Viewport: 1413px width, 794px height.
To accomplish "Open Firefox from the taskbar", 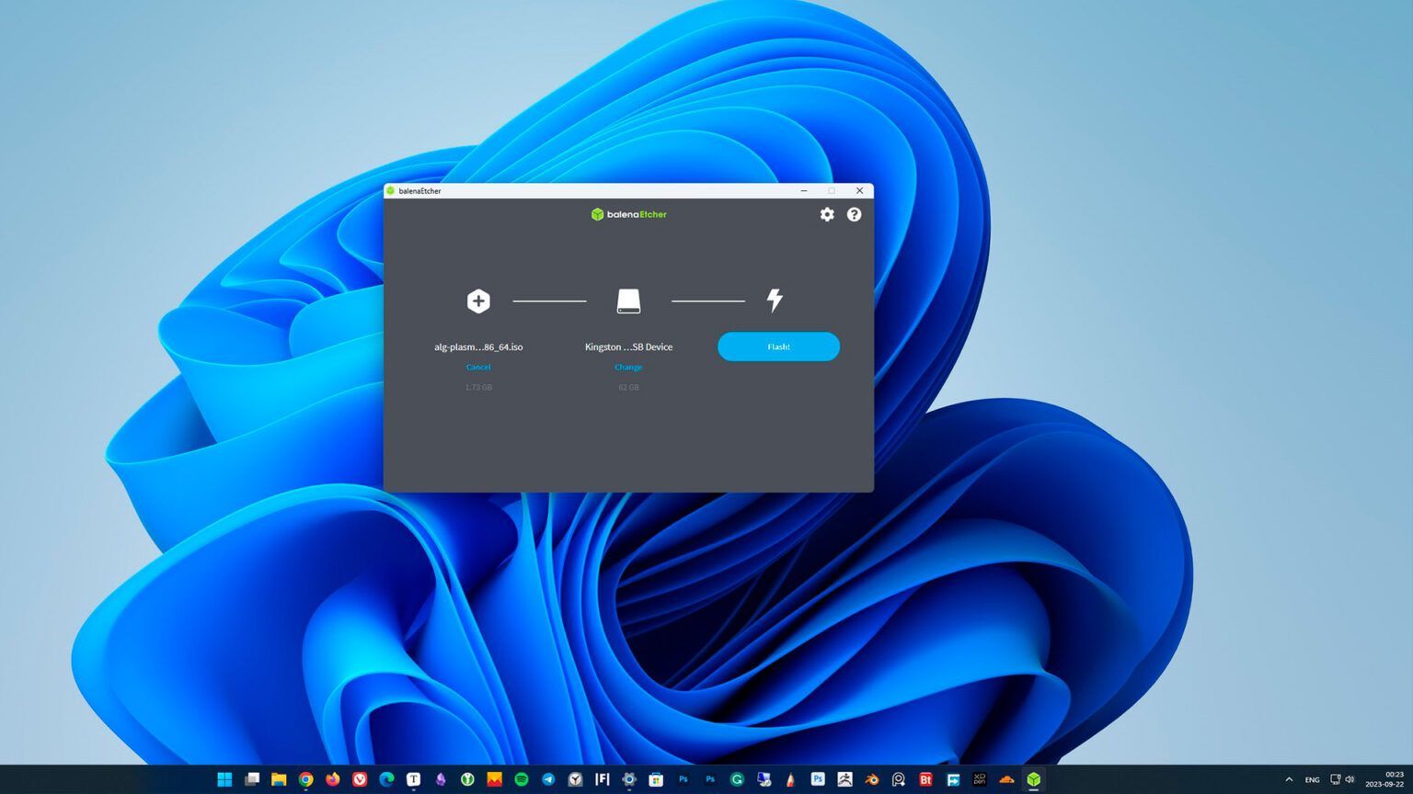I will coord(331,779).
